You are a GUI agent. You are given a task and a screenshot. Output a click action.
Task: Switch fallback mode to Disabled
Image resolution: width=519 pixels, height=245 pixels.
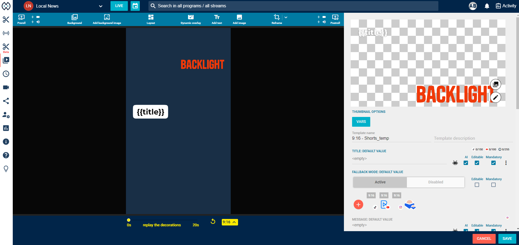point(435,182)
